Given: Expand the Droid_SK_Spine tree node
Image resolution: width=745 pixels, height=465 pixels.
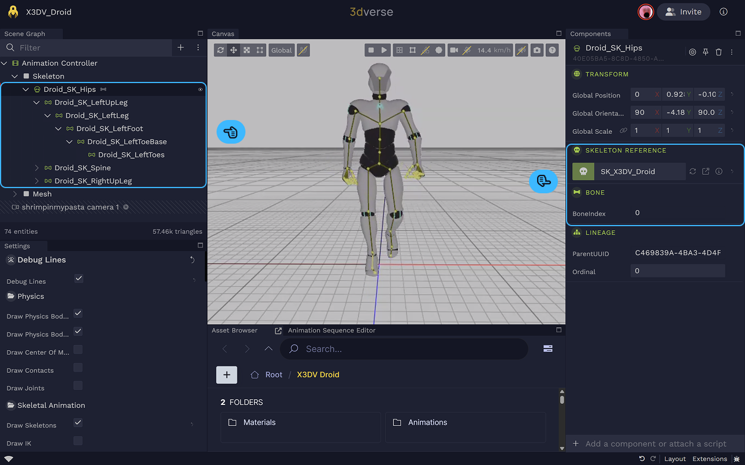Looking at the screenshot, I should point(37,168).
